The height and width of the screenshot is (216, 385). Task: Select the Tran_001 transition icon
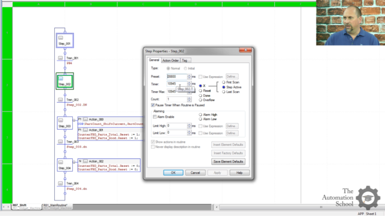(x=60, y=58)
